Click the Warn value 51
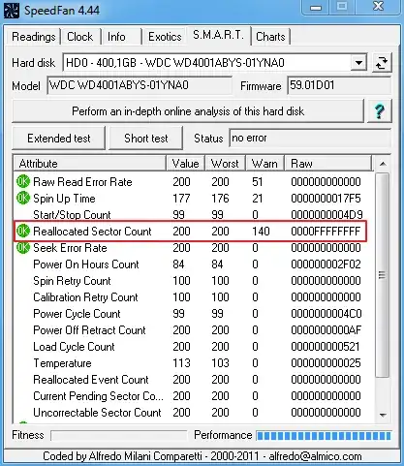The width and height of the screenshot is (404, 466). pyautogui.click(x=258, y=182)
